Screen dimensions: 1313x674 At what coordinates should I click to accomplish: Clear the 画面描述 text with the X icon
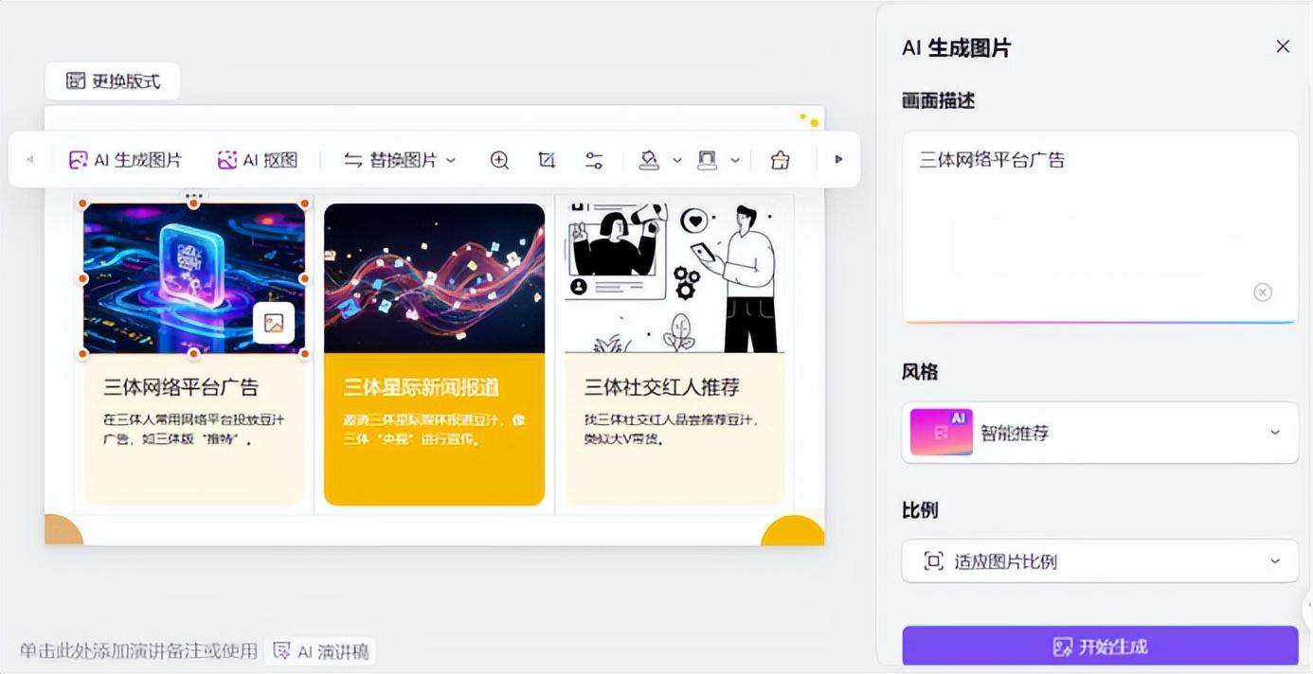pyautogui.click(x=1262, y=293)
